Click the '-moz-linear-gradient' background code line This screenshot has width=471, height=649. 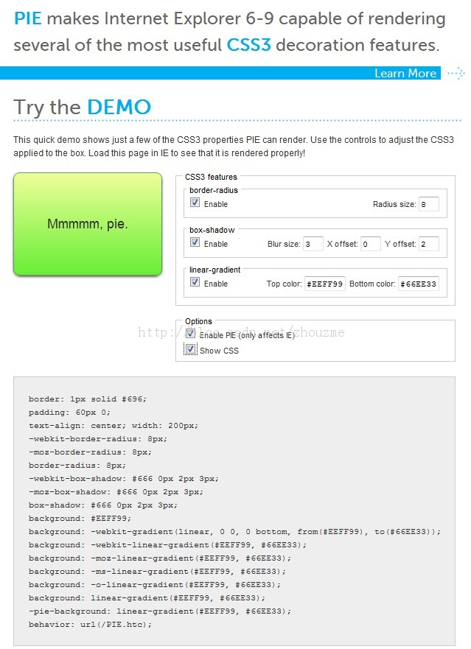pyautogui.click(x=159, y=558)
